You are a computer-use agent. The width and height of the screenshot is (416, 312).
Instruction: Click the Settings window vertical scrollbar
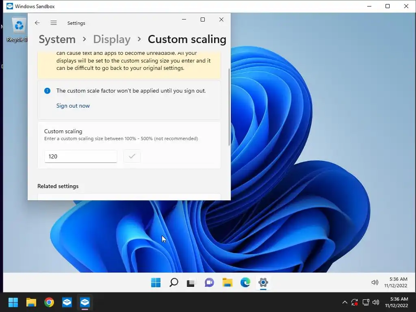tap(229, 107)
